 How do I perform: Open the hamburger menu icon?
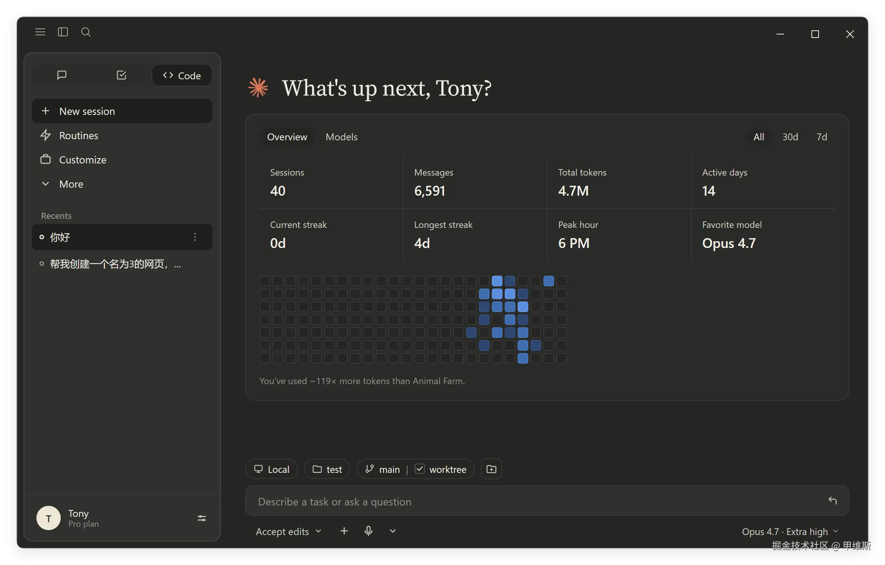[40, 32]
